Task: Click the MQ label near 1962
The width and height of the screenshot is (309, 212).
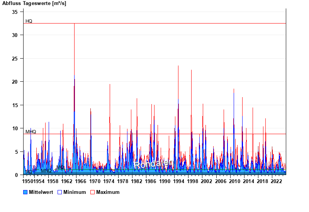Action: (61, 167)
